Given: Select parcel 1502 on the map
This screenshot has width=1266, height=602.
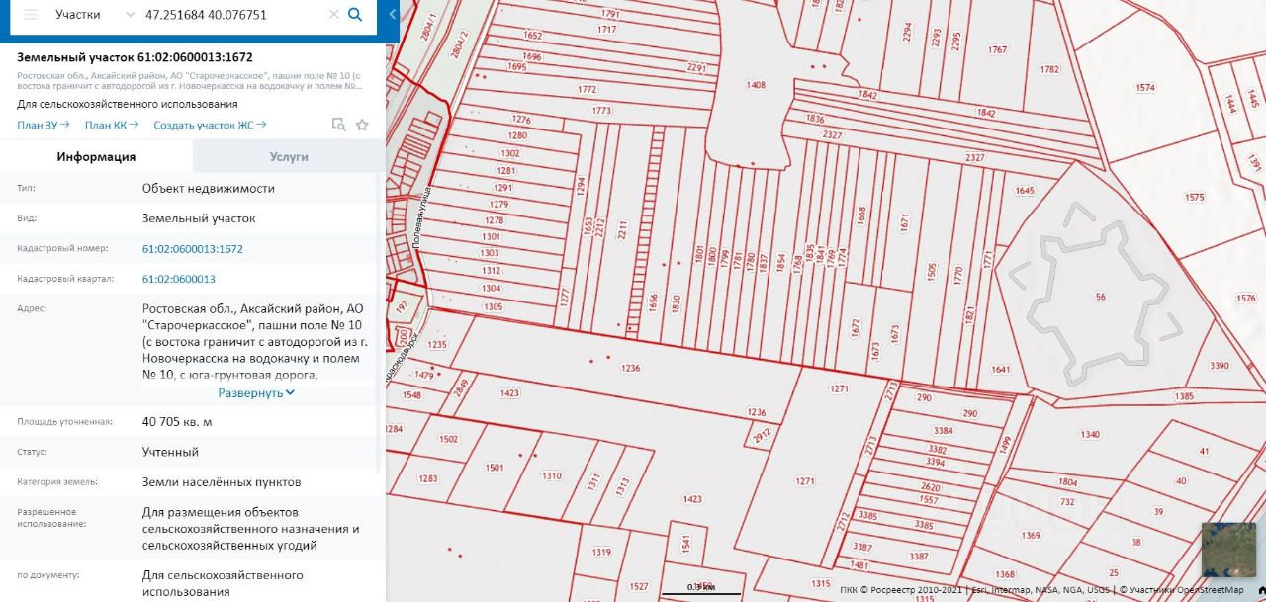Looking at the screenshot, I should pos(449,439).
